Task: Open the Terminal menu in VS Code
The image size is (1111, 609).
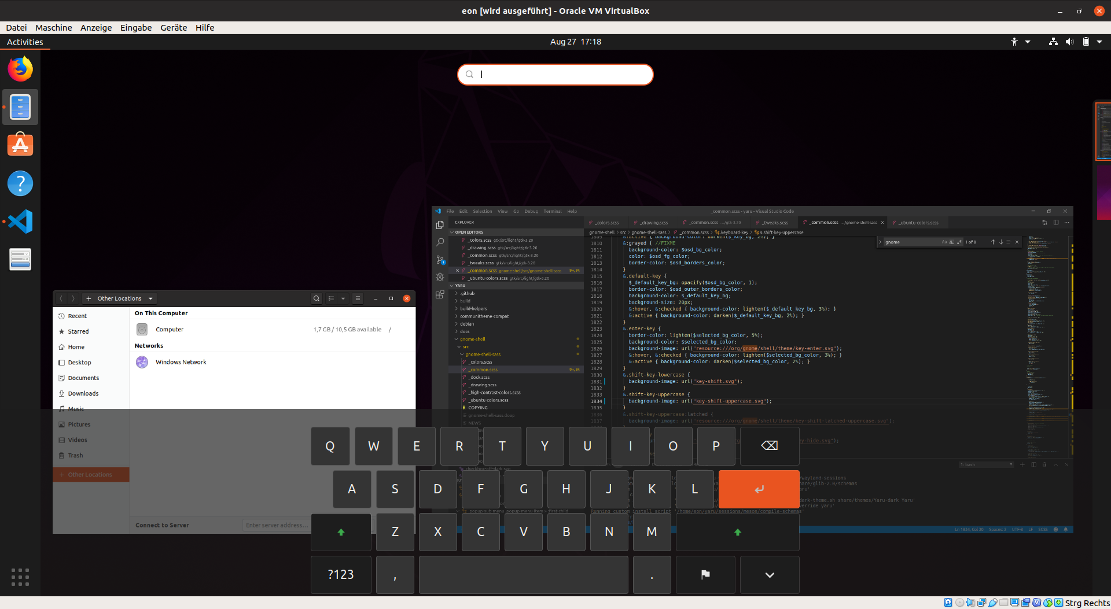Action: (553, 211)
